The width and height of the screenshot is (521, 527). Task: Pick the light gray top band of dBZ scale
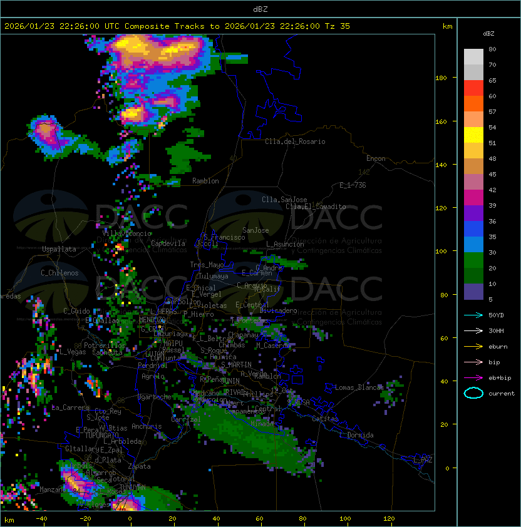click(x=473, y=56)
